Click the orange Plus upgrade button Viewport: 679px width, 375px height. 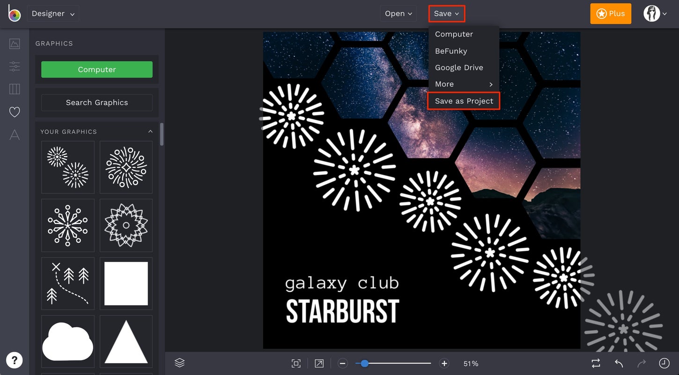tap(611, 14)
